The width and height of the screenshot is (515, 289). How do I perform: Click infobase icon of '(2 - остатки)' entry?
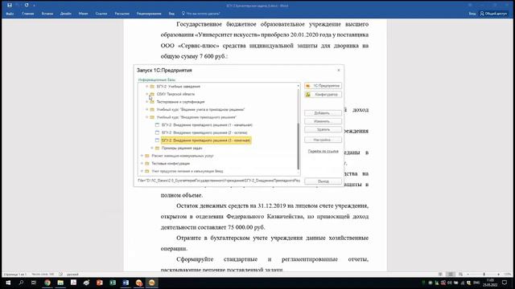[157, 132]
